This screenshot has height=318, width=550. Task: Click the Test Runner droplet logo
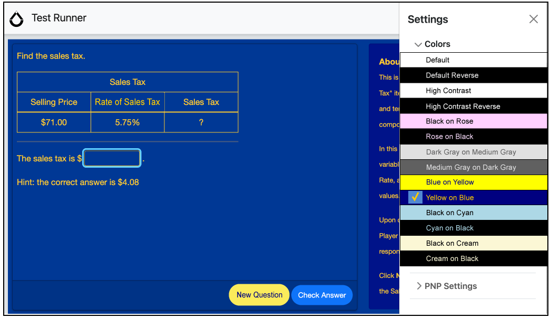[x=17, y=19]
